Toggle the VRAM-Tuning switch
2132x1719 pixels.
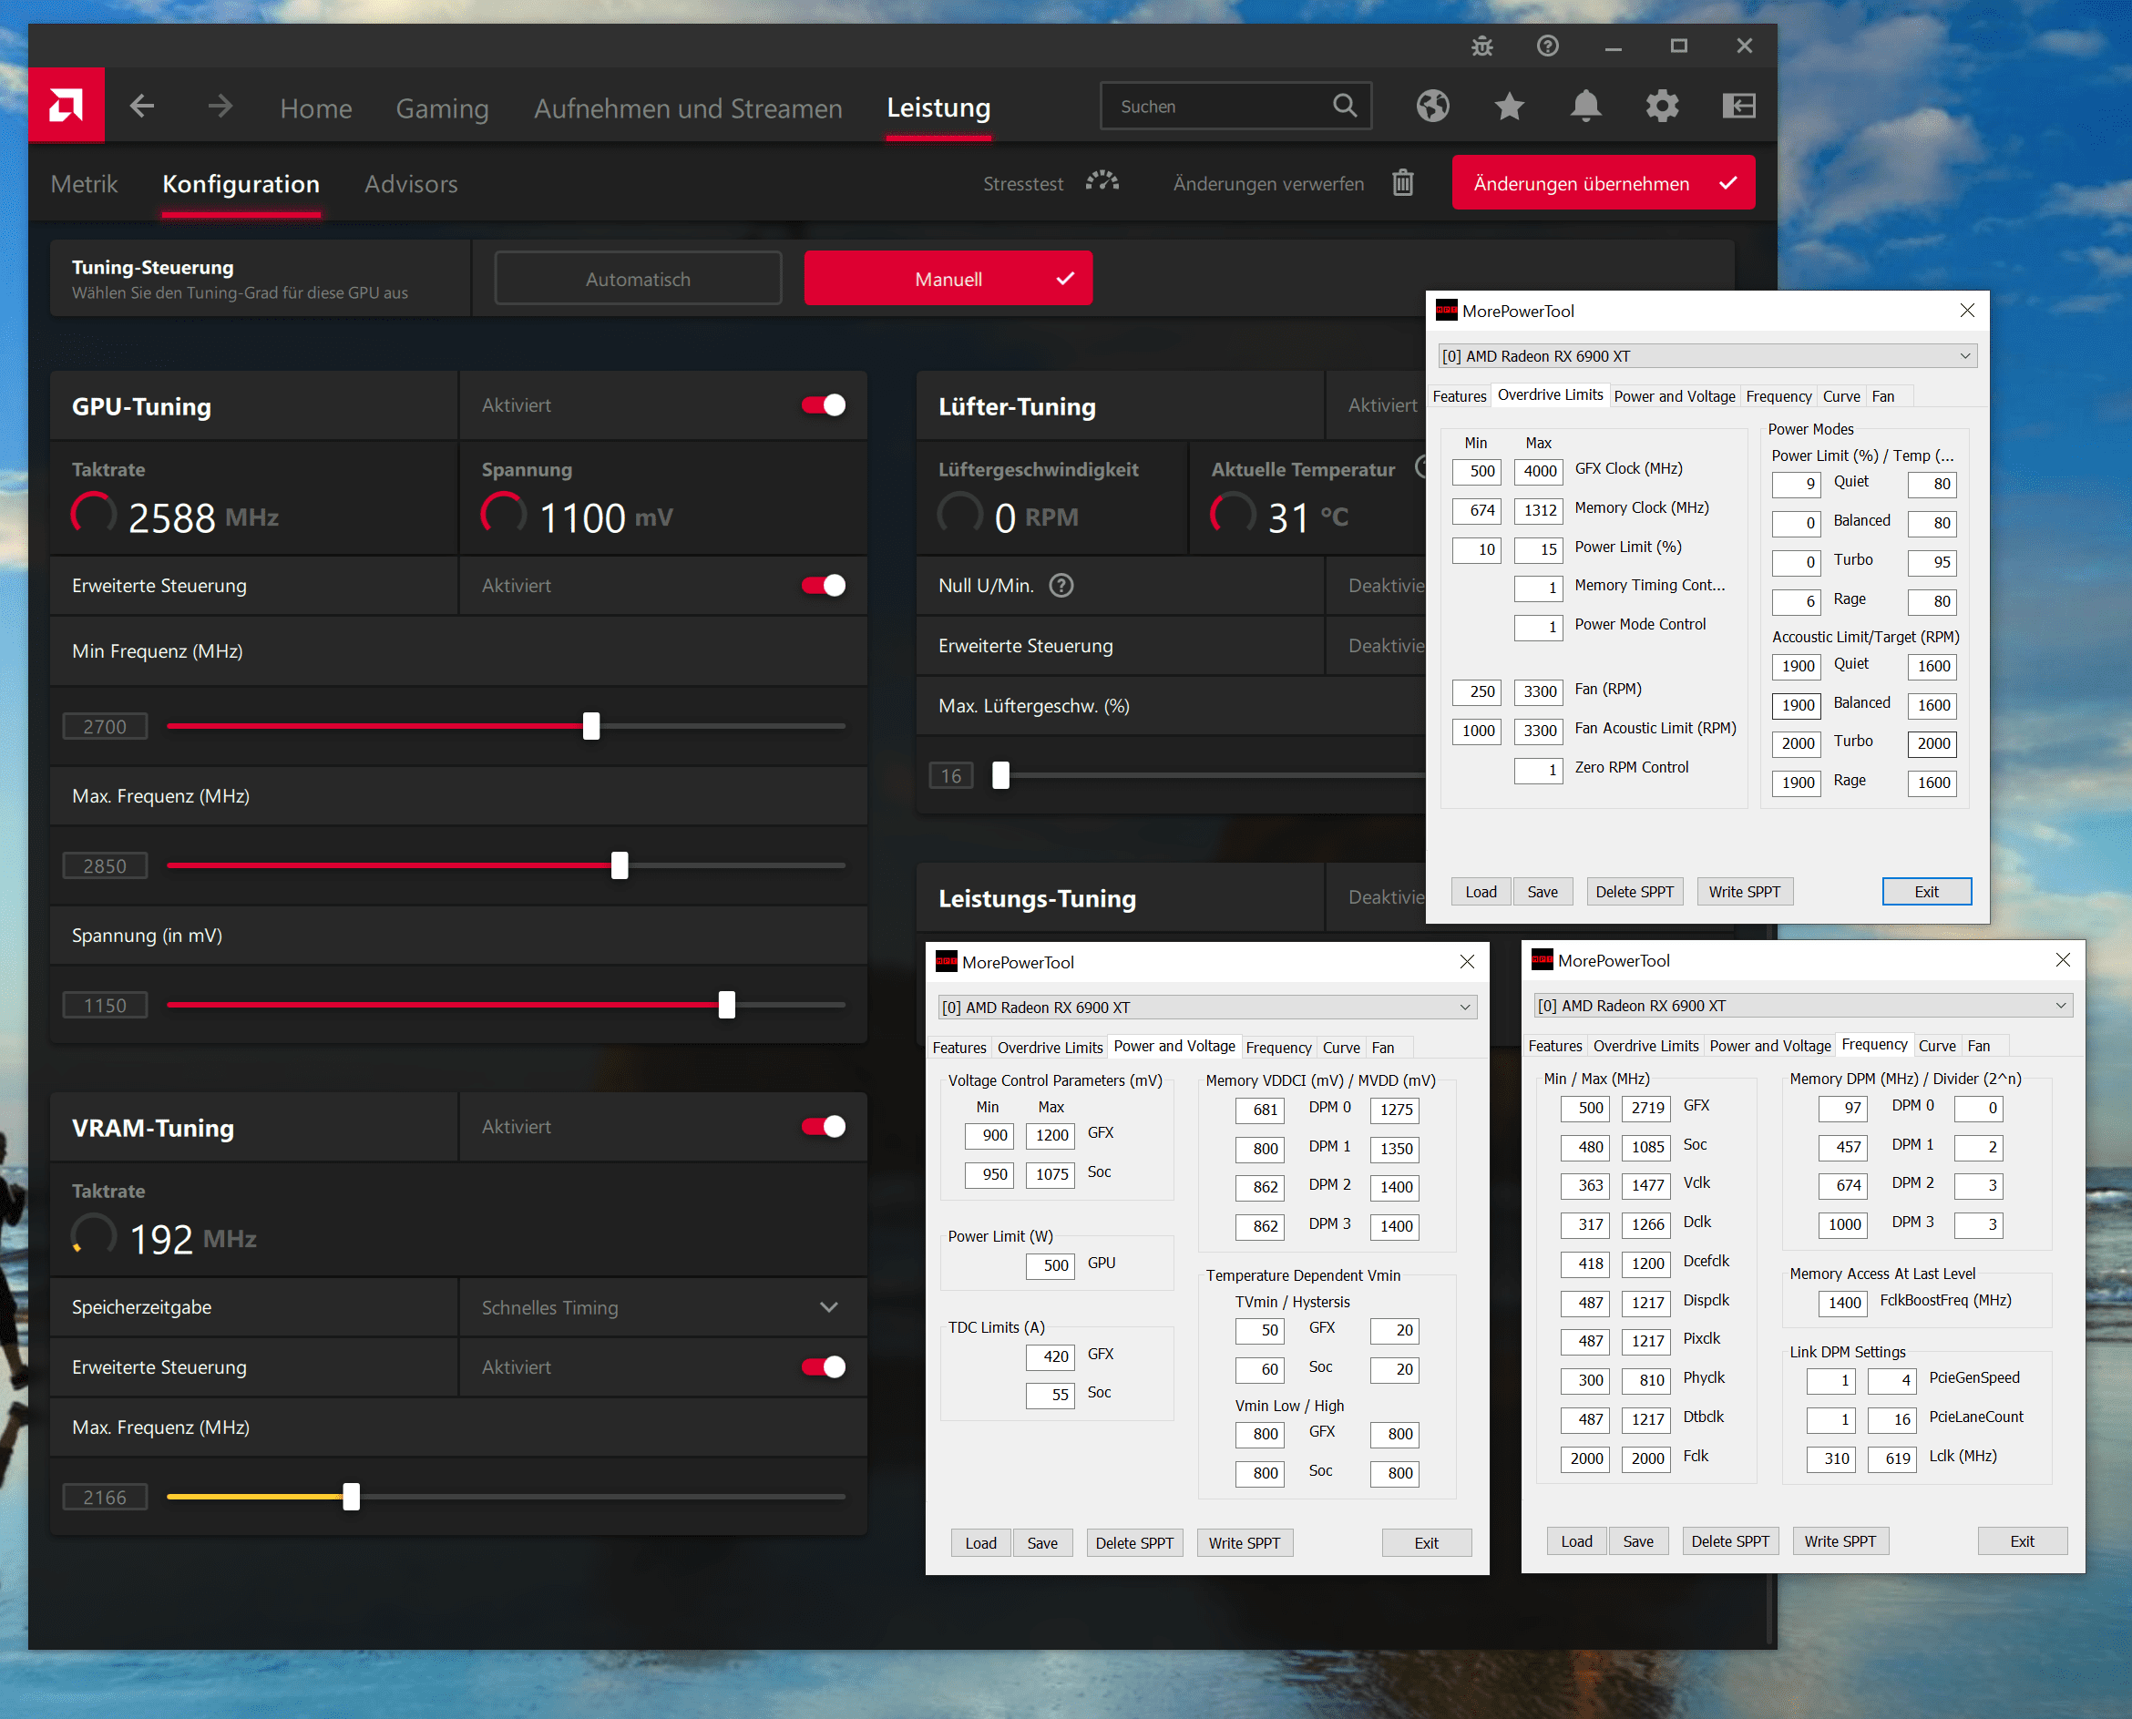coord(823,1126)
